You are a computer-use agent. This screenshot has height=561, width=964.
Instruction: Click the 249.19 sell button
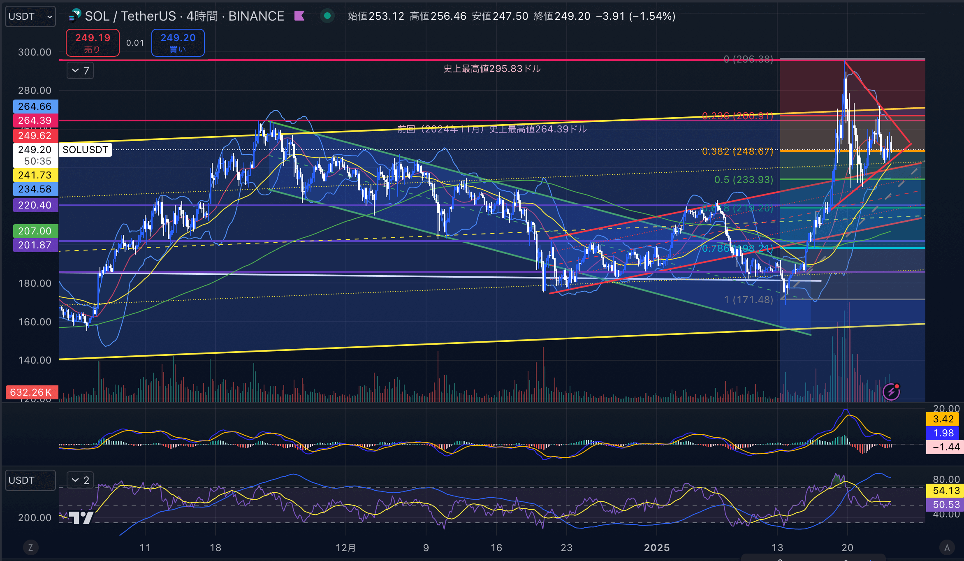click(x=93, y=43)
